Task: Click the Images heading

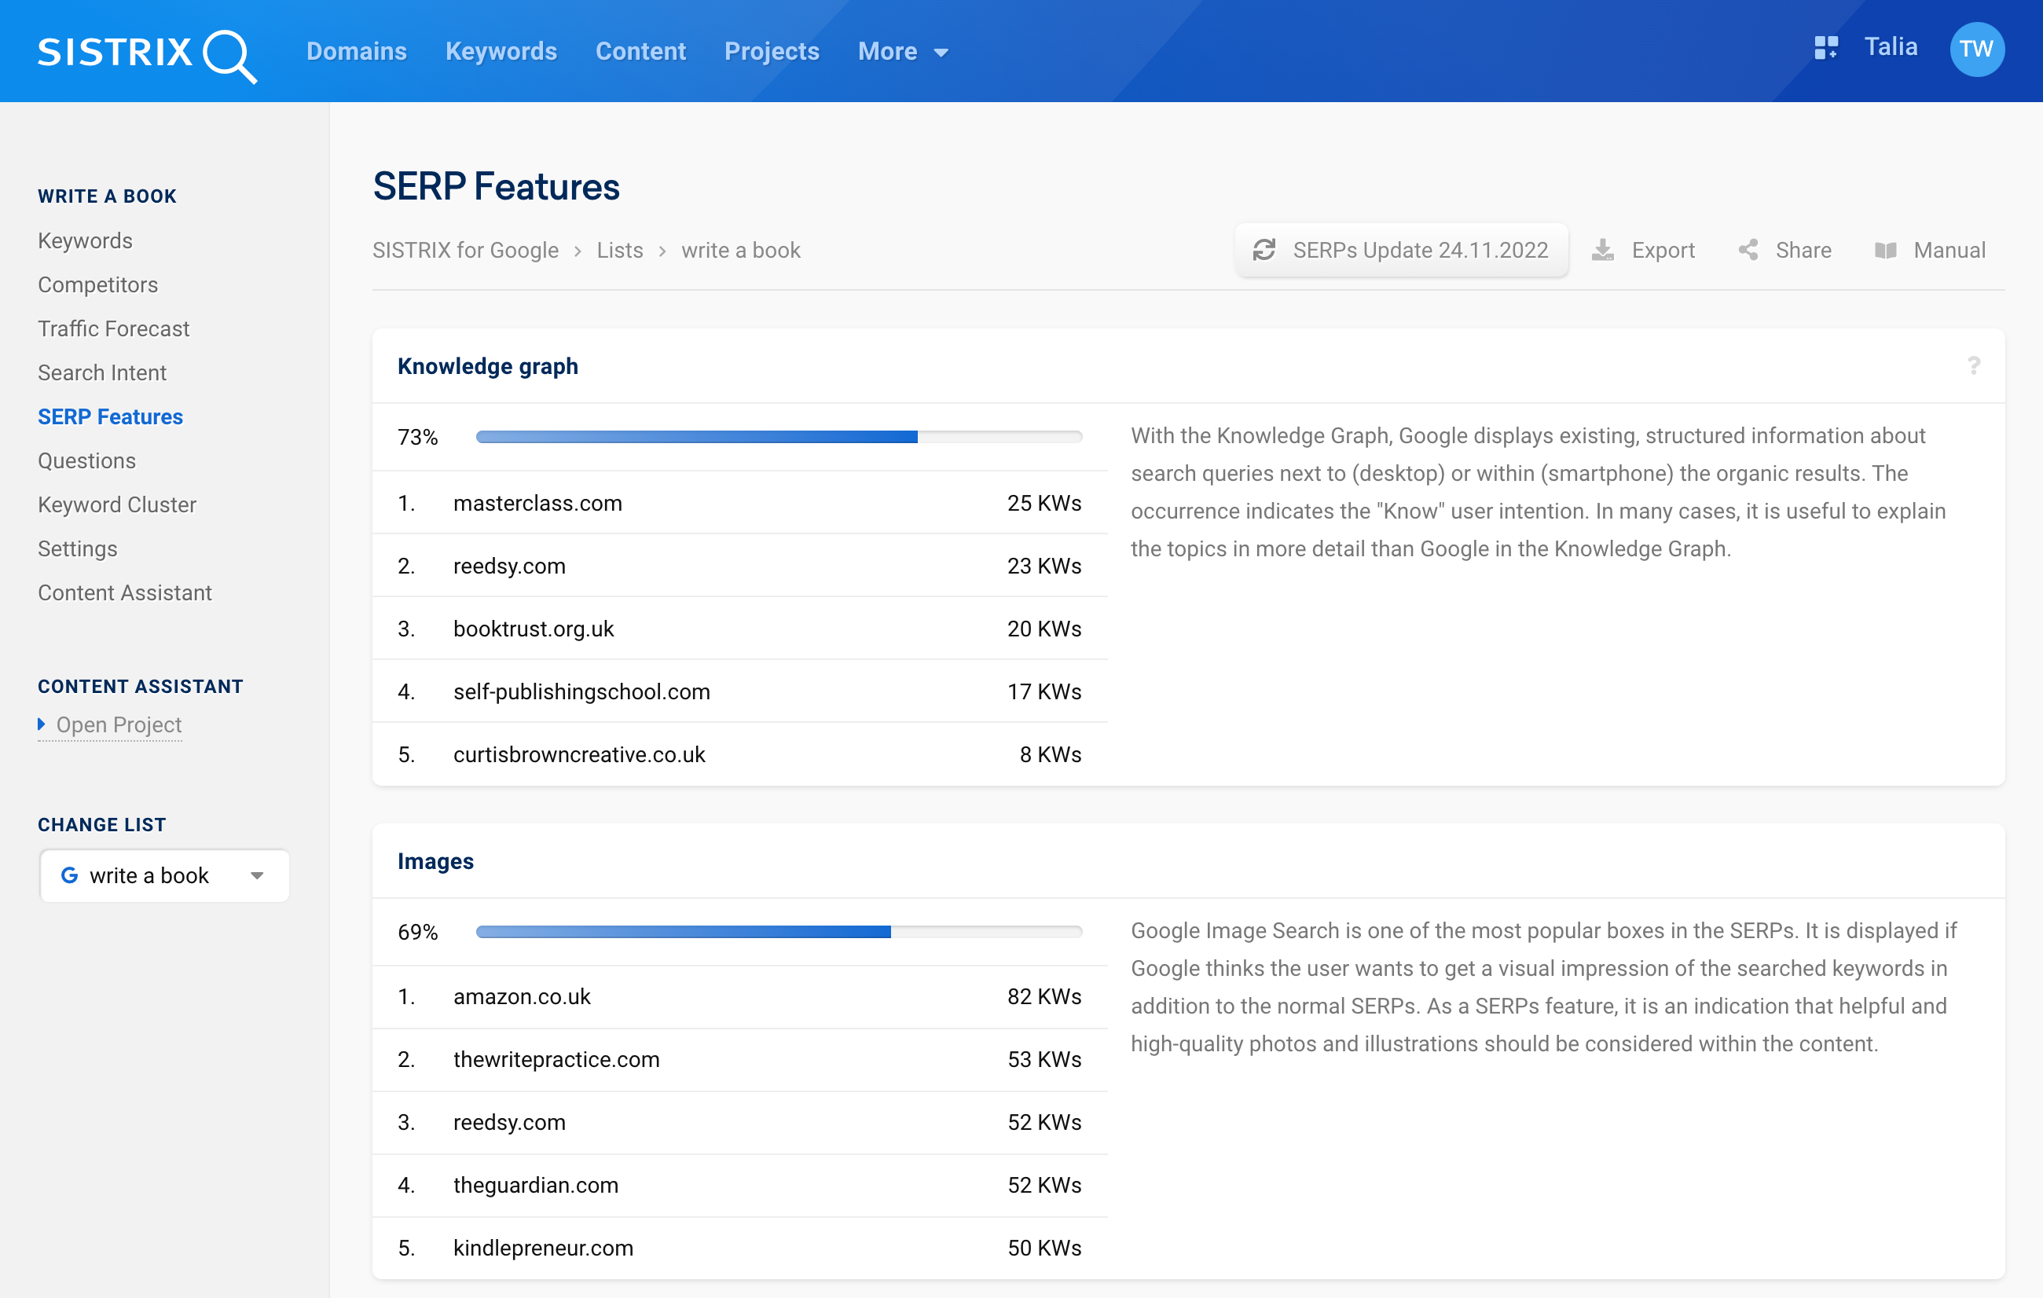Action: (435, 861)
